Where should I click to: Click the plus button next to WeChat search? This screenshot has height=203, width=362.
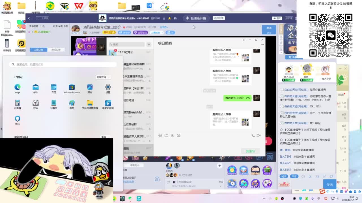point(149,44)
